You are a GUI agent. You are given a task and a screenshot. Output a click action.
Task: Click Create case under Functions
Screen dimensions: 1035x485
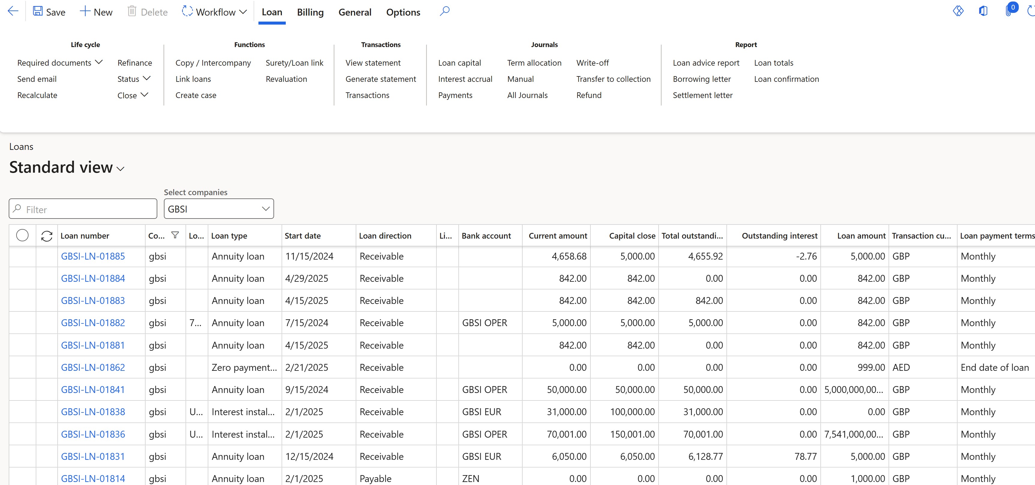196,95
